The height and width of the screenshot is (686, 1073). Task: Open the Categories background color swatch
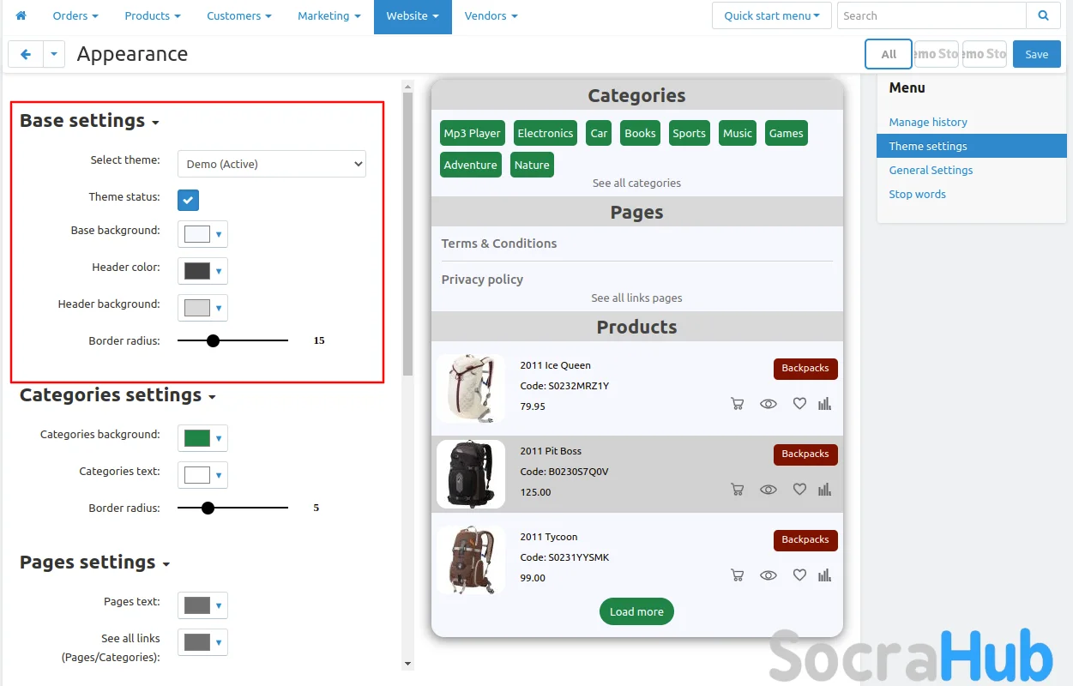point(202,438)
